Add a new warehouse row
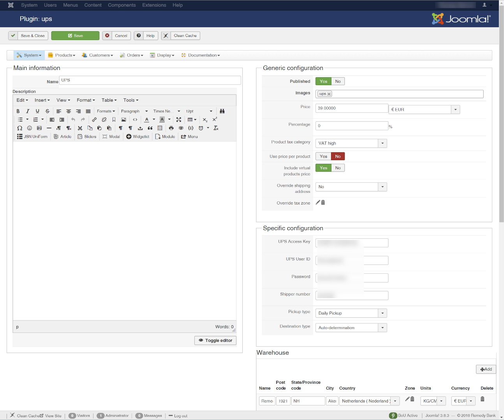This screenshot has height=420, width=504. (x=486, y=369)
